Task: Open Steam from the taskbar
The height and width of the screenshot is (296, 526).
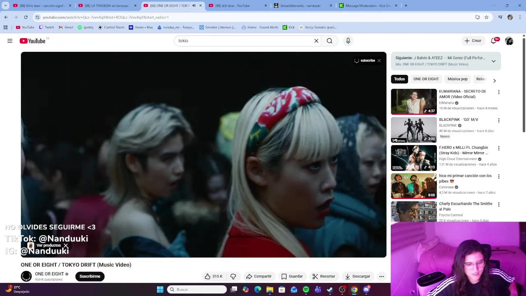Action: (x=330, y=289)
